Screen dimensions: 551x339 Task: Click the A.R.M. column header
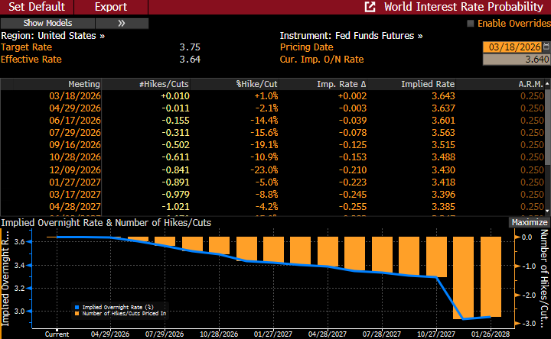pos(529,84)
